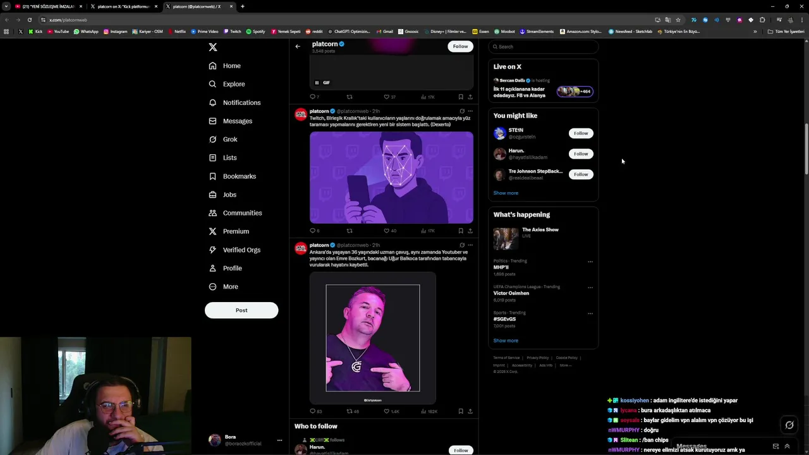809x455 pixels.
Task: Open Chrome three-dot menu
Action: (801, 20)
